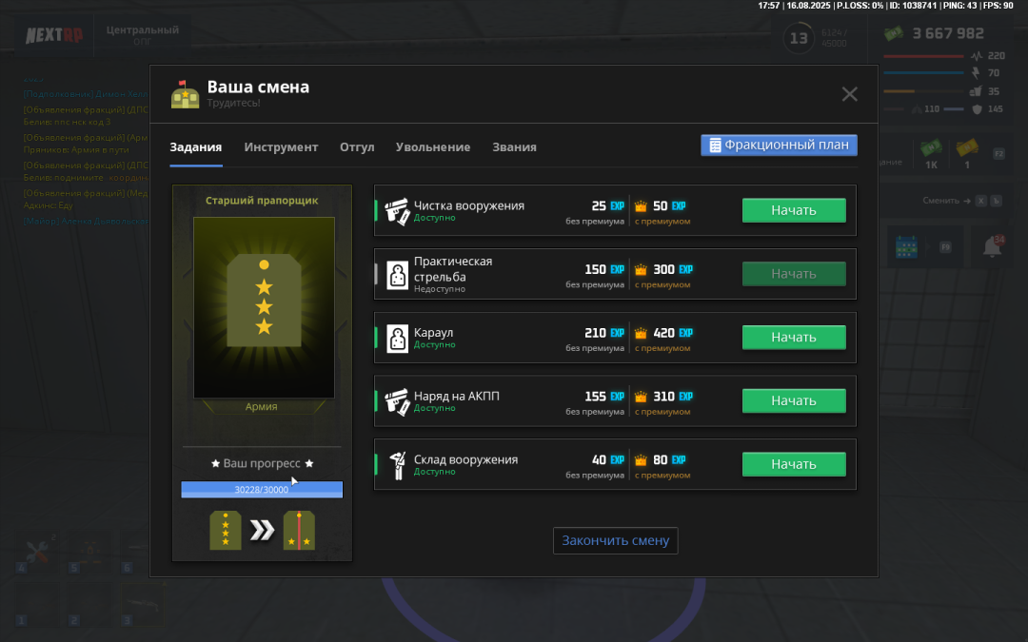
Task: Close the Ваша смена dialog
Action: [850, 94]
